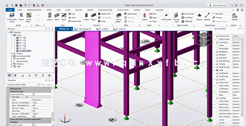Collapse the Structure root tree node
The image size is (246, 126).
tap(9, 32)
